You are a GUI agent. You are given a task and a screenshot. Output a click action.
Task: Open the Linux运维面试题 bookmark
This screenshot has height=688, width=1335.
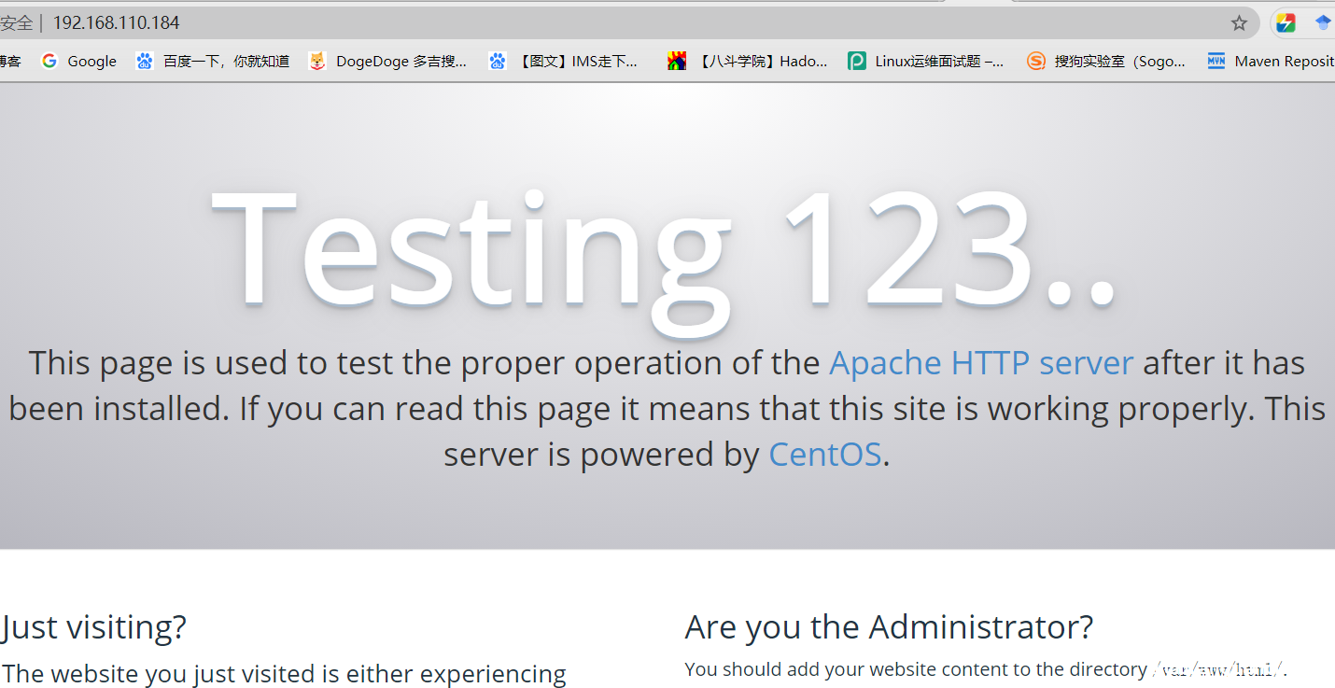(926, 62)
